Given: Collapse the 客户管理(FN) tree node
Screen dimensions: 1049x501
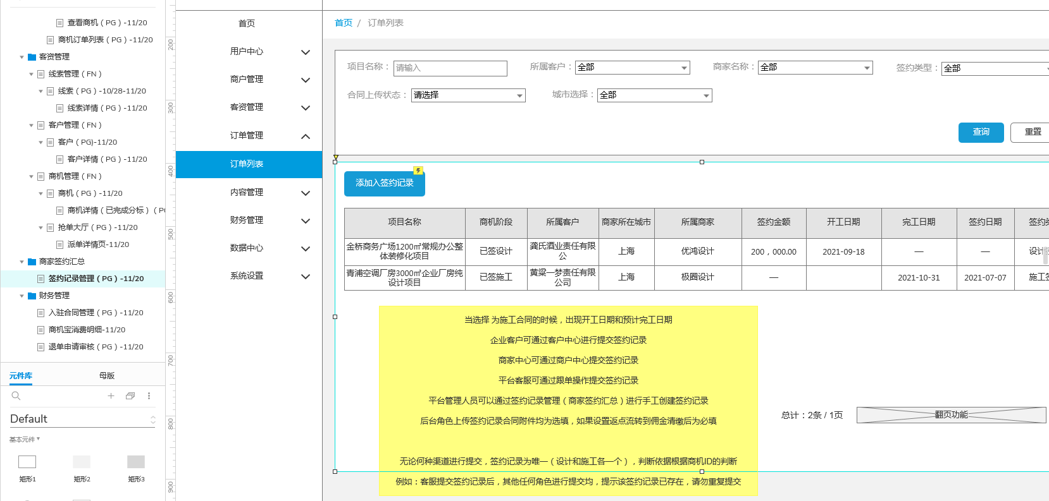Looking at the screenshot, I should pos(31,126).
